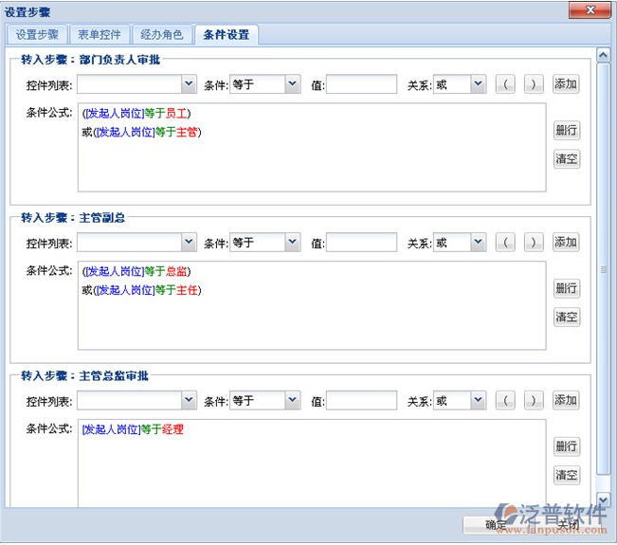The height and width of the screenshot is (545, 617).
Task: Select the 经办角色 tab
Action: coord(161,35)
